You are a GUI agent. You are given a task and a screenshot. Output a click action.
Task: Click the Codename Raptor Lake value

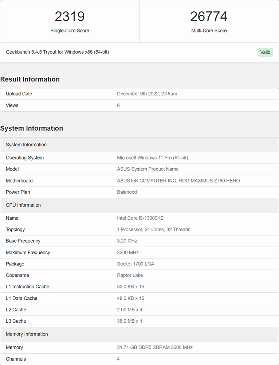coord(130,275)
